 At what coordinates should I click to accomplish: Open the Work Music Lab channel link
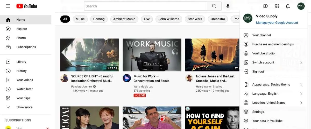pos(143,86)
